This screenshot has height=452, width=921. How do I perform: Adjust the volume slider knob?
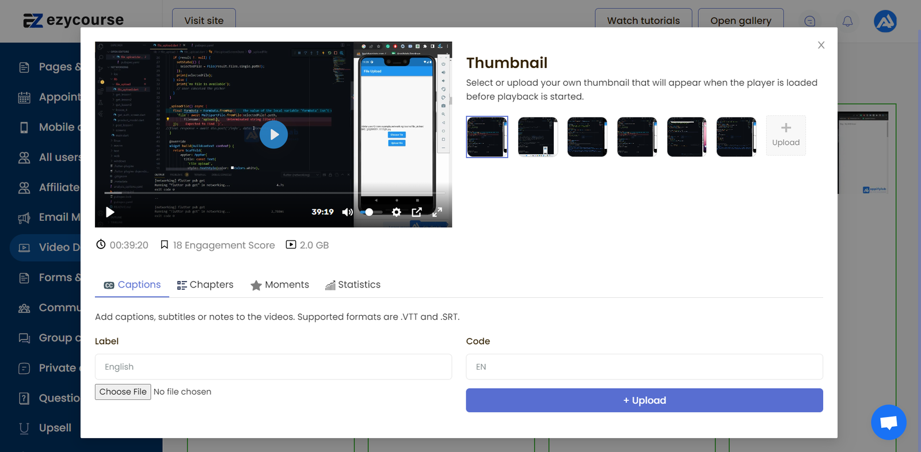pyautogui.click(x=369, y=212)
